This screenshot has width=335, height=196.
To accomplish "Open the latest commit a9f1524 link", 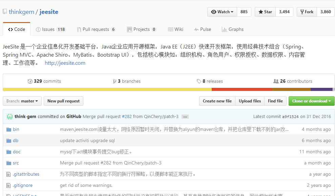I will [290, 117].
